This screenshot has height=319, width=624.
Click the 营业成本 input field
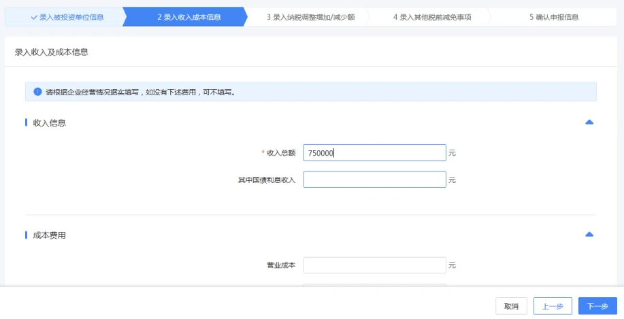pyautogui.click(x=374, y=265)
